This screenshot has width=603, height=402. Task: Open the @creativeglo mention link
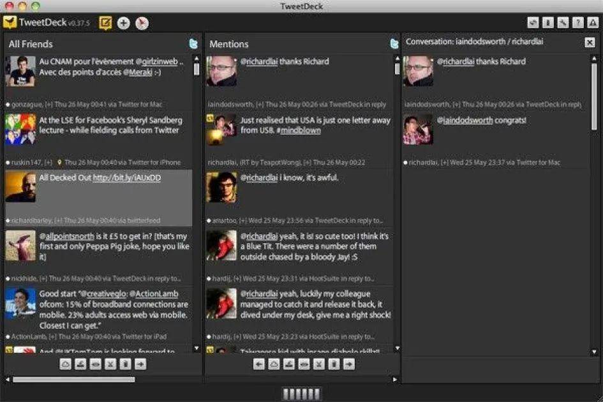(103, 294)
